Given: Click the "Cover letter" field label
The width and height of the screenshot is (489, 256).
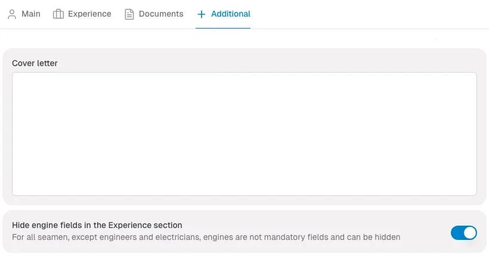Looking at the screenshot, I should (x=35, y=63).
